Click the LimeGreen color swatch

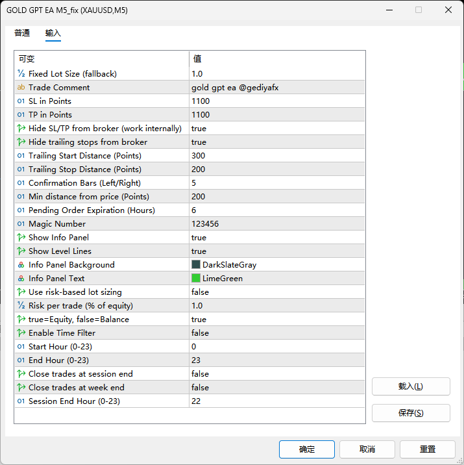pyautogui.click(x=196, y=278)
